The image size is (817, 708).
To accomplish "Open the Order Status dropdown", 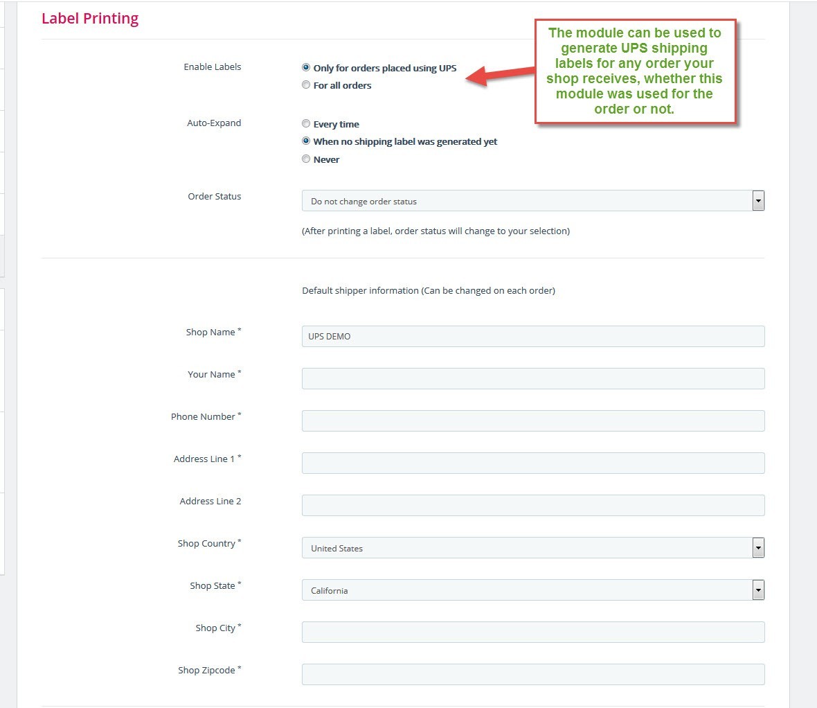I will tap(533, 201).
